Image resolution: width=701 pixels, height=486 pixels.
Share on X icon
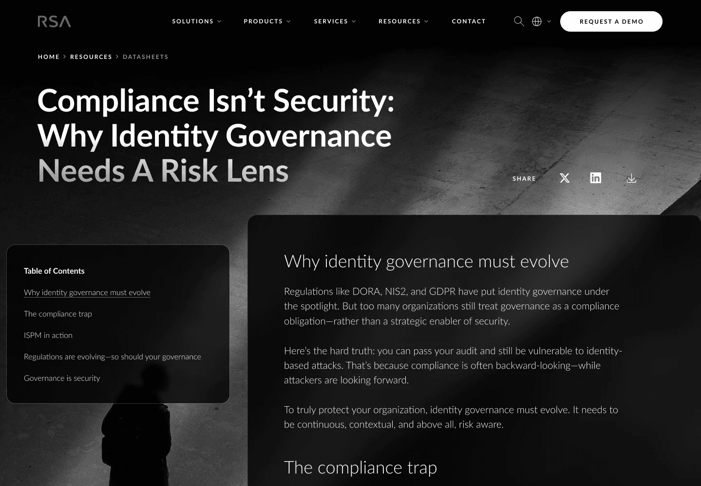[565, 178]
